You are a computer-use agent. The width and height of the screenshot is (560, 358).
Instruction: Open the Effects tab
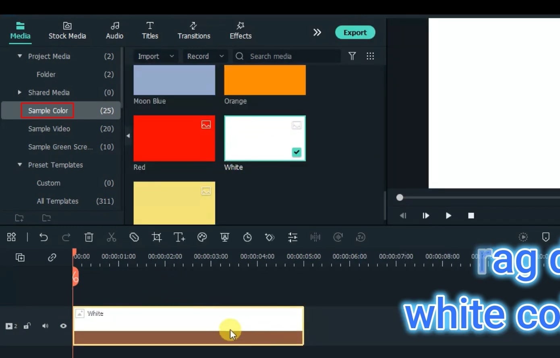tap(241, 31)
